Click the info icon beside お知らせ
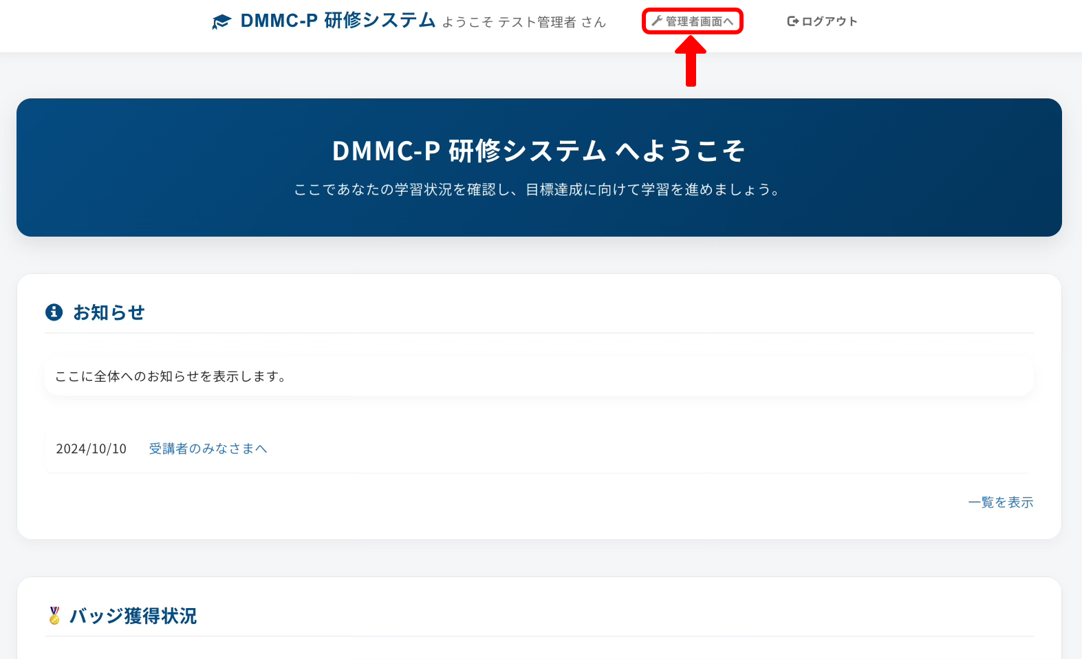This screenshot has height=659, width=1082. [x=54, y=312]
